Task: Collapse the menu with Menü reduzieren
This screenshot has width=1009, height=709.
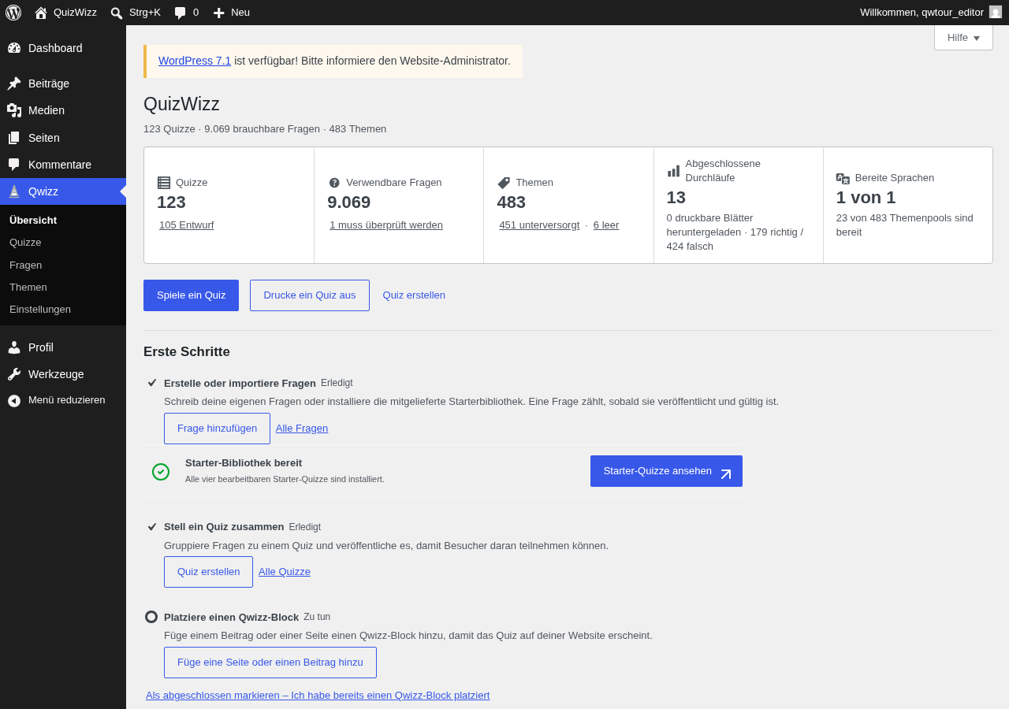Action: coord(63,400)
